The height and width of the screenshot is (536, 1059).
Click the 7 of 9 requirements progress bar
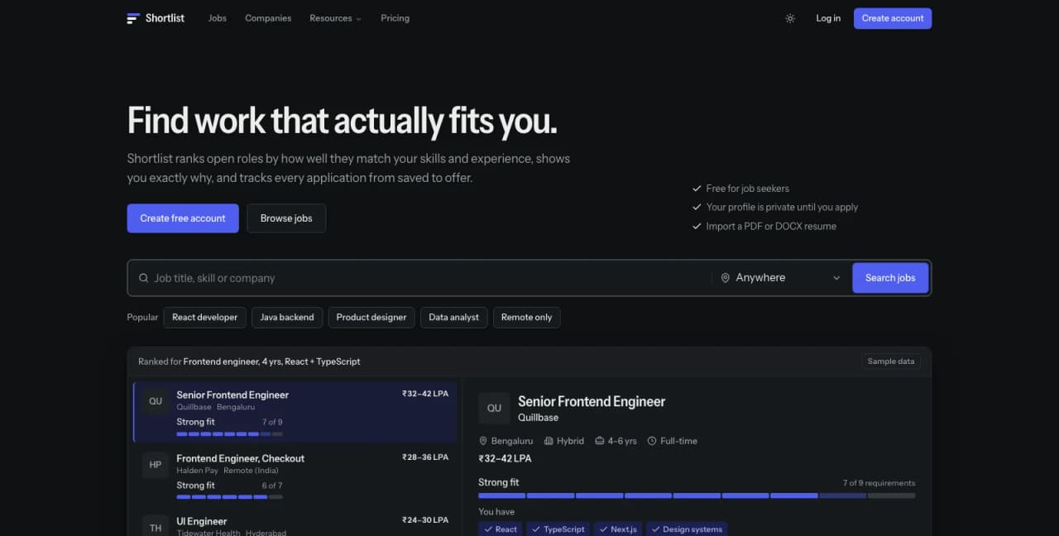coord(697,495)
